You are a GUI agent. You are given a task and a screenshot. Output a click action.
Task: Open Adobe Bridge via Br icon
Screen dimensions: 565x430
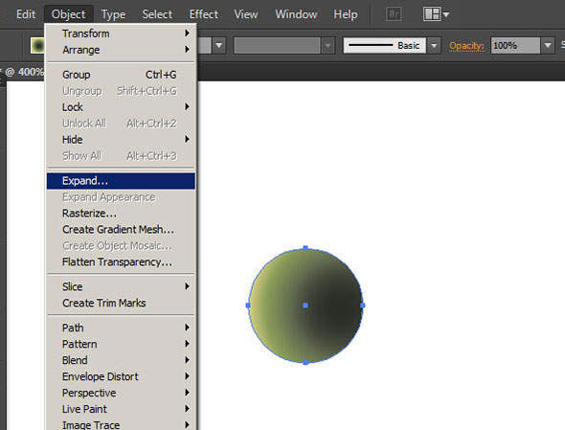(394, 14)
